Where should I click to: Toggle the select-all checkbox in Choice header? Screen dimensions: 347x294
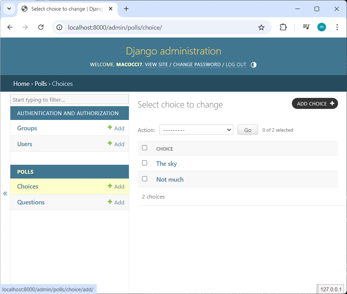point(145,148)
